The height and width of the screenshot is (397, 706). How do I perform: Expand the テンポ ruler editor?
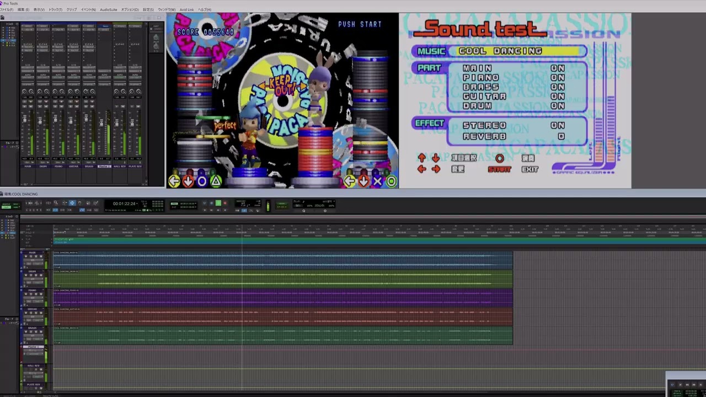22,239
